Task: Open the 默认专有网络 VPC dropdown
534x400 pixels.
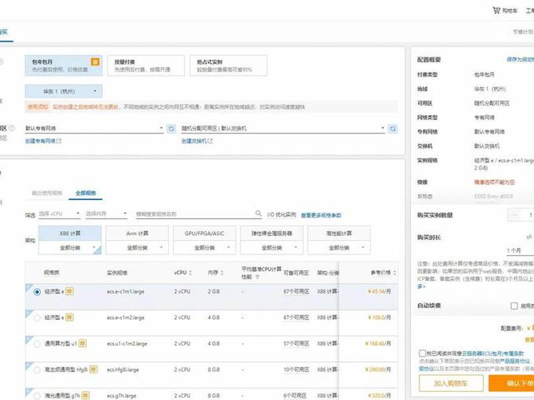Action: coord(94,128)
